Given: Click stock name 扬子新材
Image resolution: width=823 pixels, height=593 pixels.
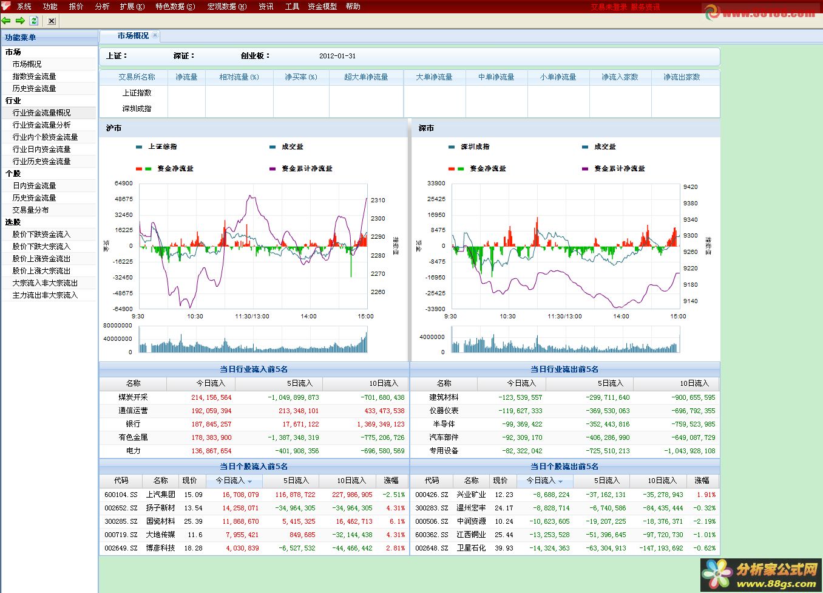Looking at the screenshot, I should click(160, 508).
